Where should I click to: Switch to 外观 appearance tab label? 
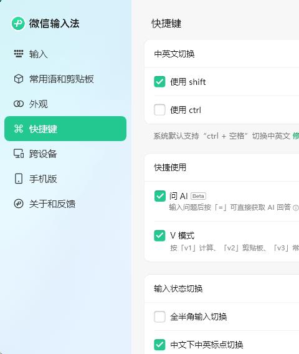pyautogui.click(x=38, y=104)
